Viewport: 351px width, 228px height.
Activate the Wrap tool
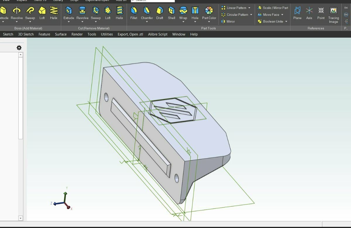183,13
